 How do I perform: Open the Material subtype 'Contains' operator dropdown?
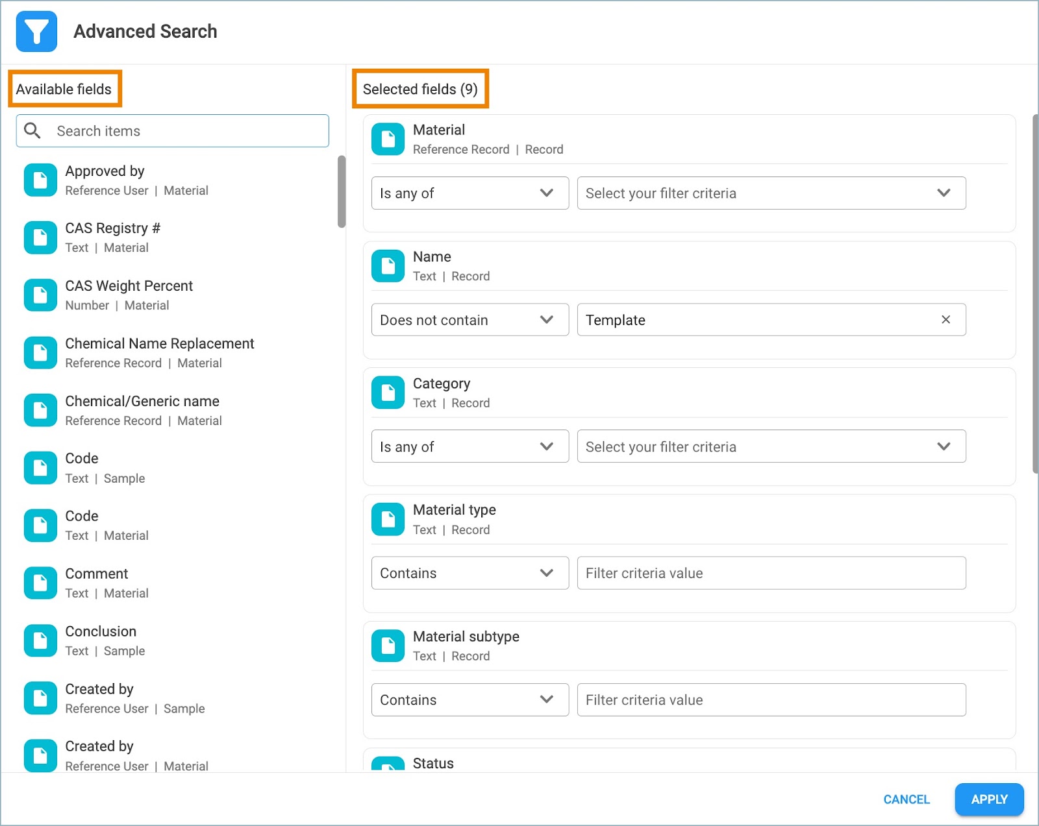coord(470,699)
